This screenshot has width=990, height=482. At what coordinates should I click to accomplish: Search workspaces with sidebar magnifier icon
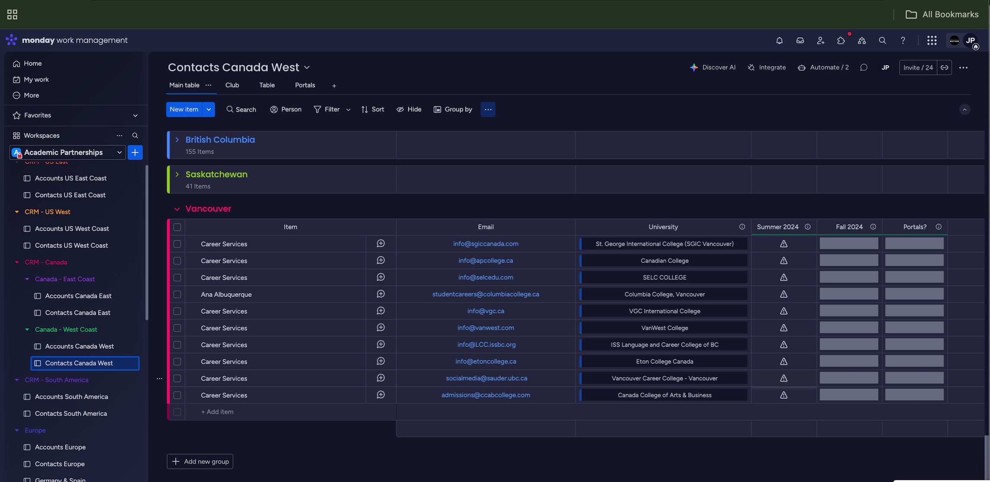coord(135,136)
